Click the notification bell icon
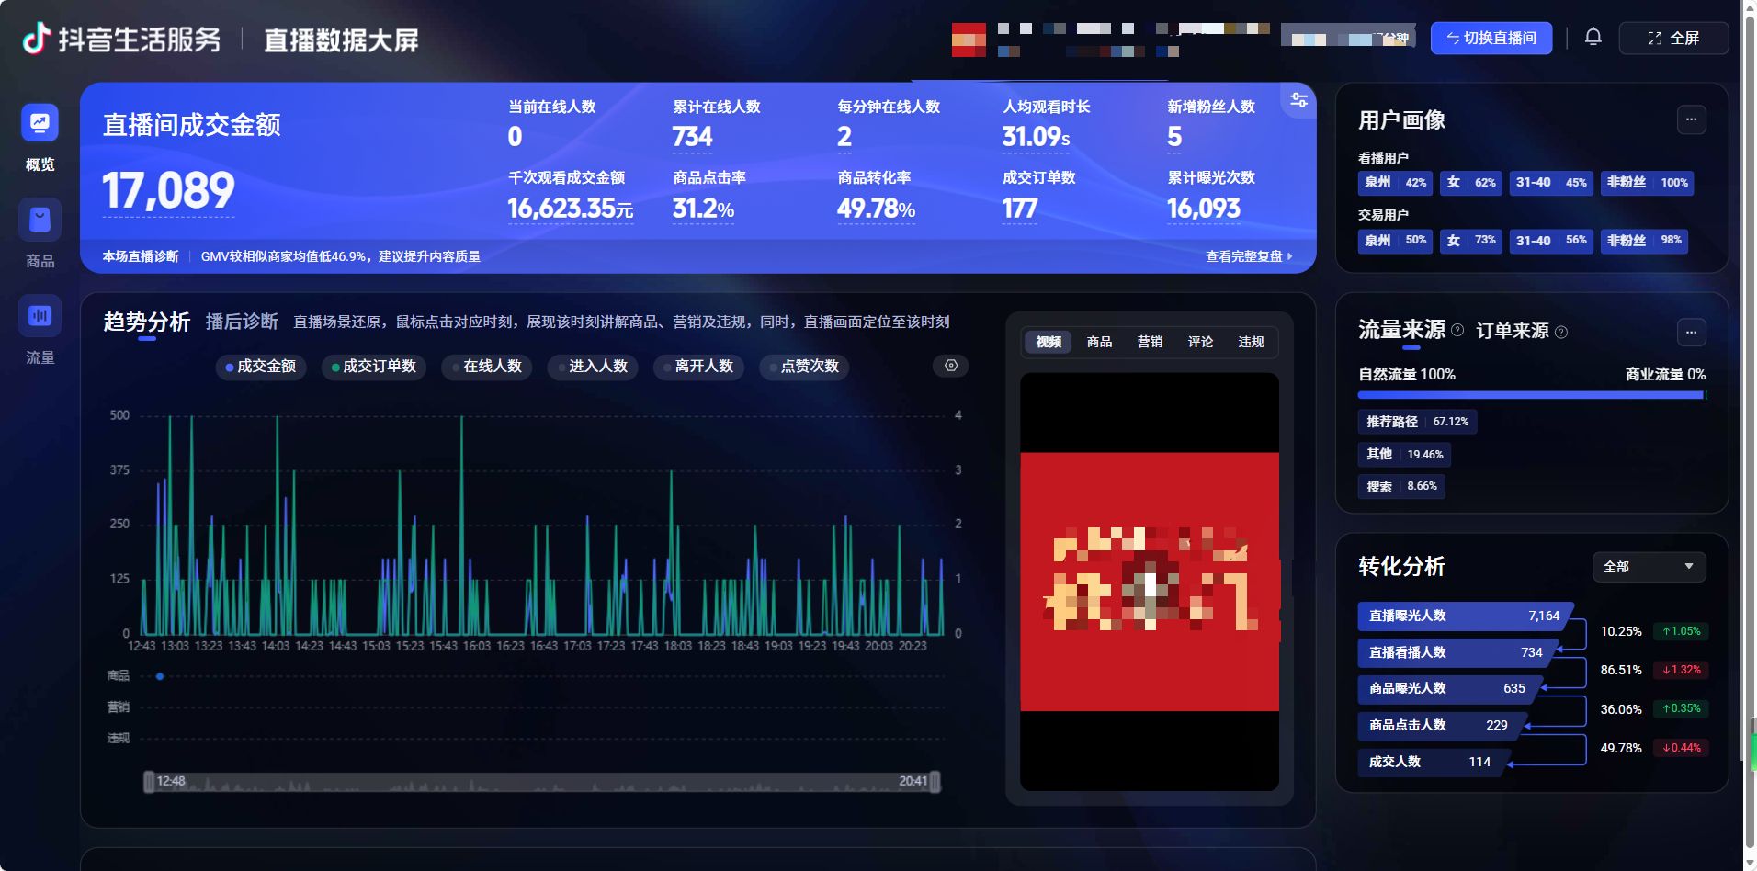This screenshot has width=1757, height=871. tap(1593, 38)
